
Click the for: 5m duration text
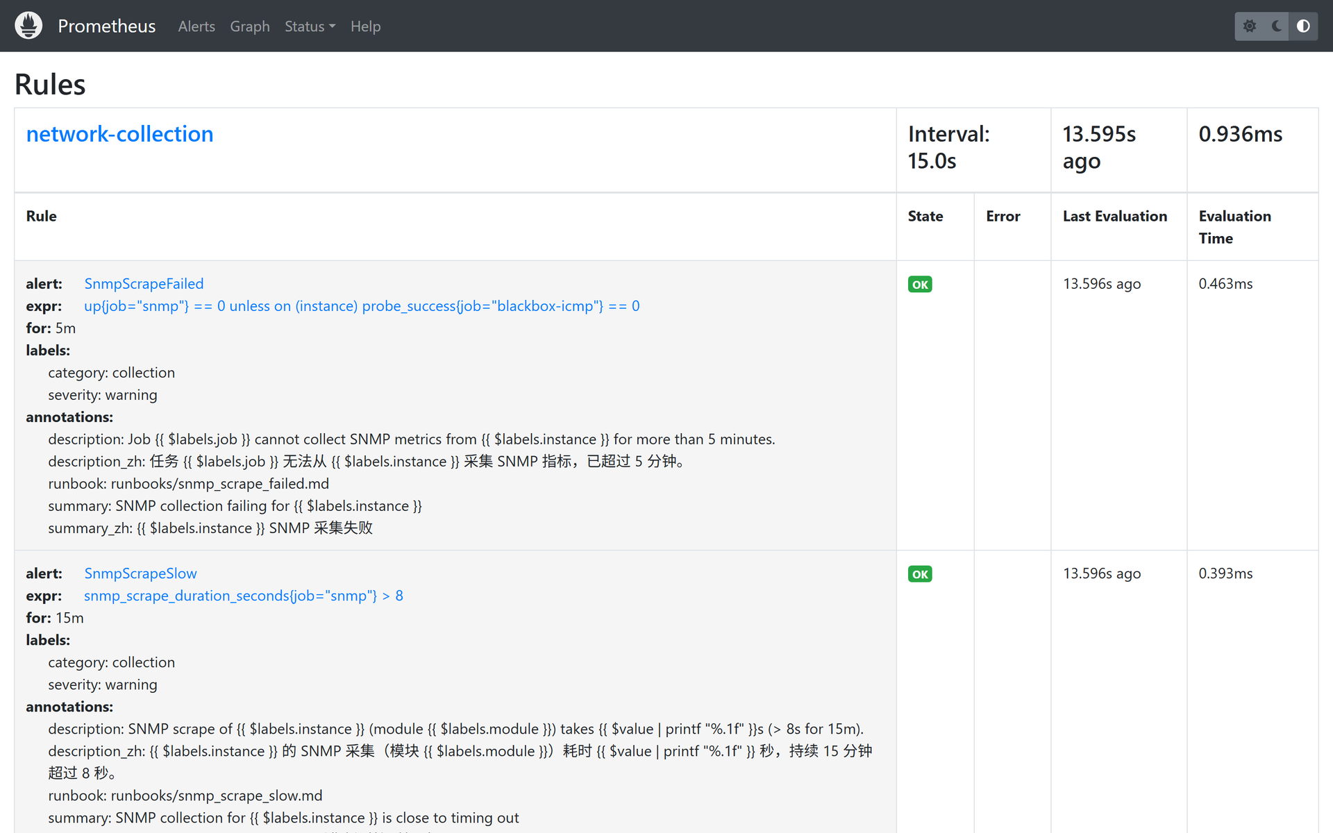(51, 328)
